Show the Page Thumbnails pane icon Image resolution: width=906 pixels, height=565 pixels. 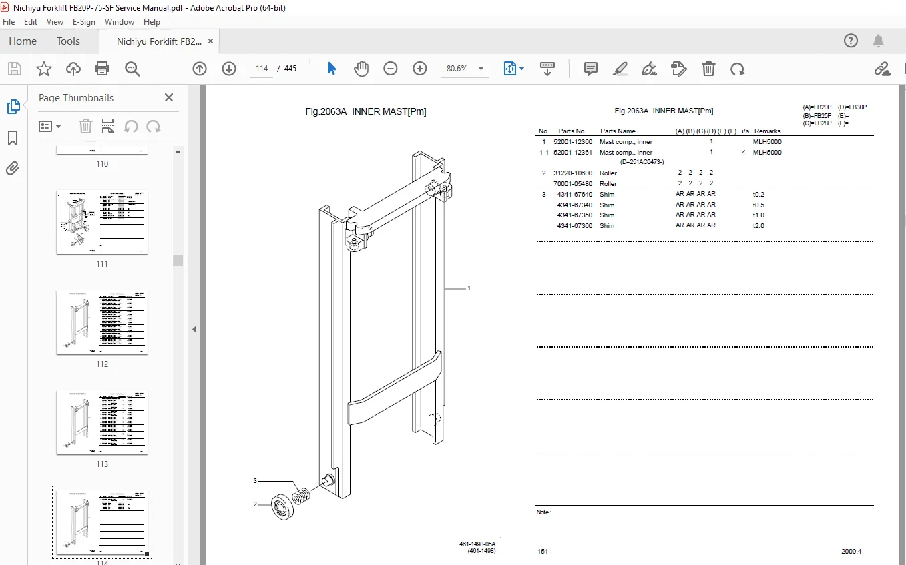coord(13,107)
